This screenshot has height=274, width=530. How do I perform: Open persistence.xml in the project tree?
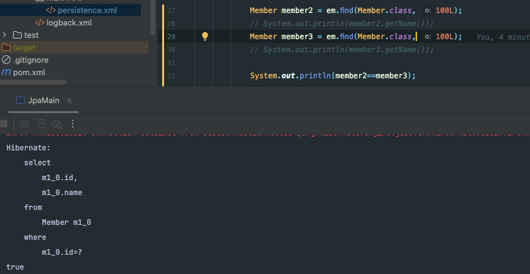click(86, 11)
